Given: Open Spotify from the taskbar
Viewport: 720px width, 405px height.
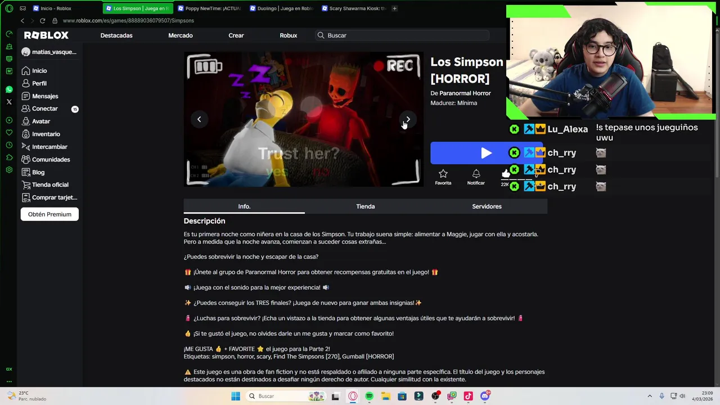Looking at the screenshot, I should (x=369, y=396).
